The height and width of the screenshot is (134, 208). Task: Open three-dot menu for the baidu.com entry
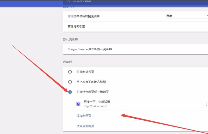tap(206, 104)
